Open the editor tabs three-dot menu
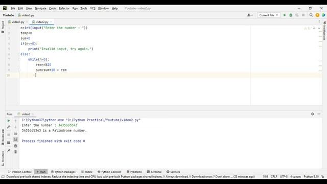The height and width of the screenshot is (184, 327). (319, 22)
